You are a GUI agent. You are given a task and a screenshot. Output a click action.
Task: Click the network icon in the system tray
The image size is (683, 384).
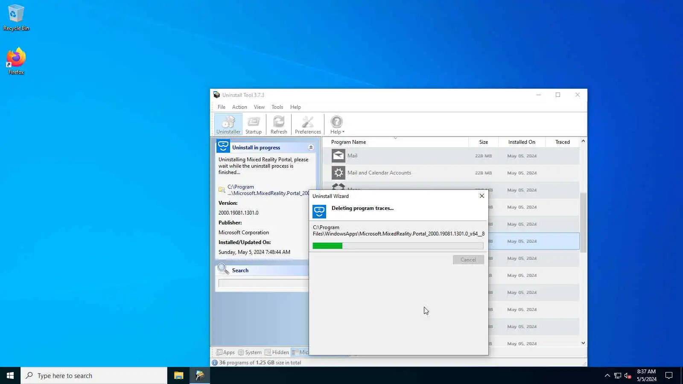[618, 375]
